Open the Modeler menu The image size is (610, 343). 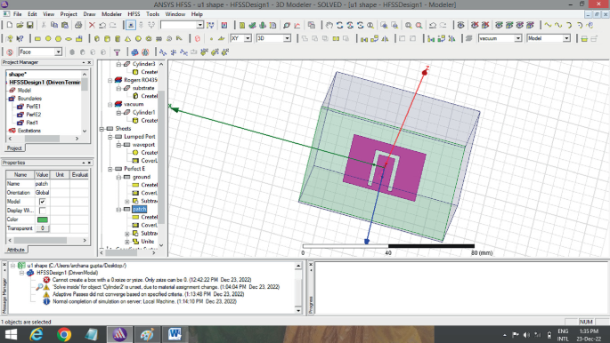[x=111, y=14]
